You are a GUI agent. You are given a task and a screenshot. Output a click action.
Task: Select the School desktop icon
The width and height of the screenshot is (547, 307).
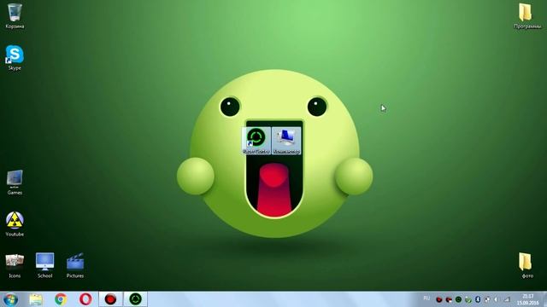45,266
